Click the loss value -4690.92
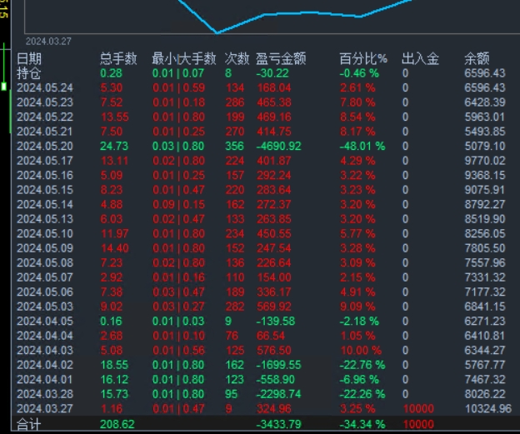520x434 pixels. tap(278, 147)
